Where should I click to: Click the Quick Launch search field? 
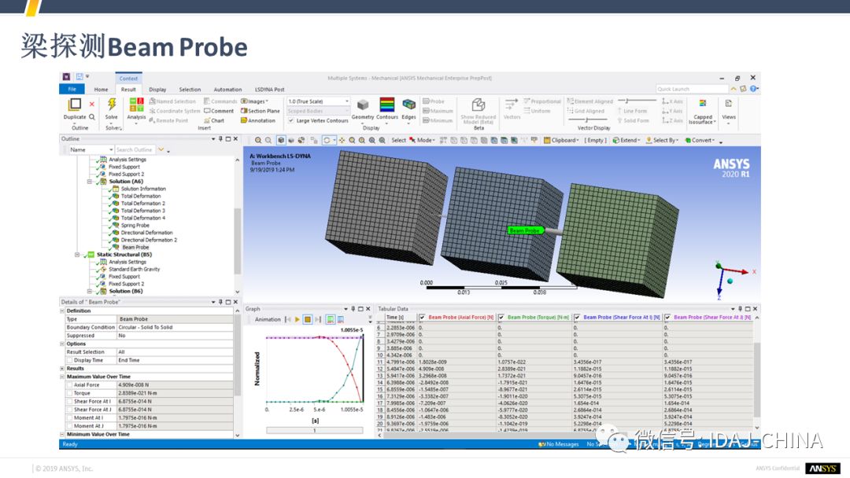(x=691, y=90)
